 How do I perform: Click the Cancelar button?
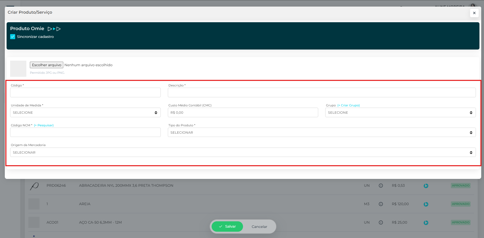259,227
